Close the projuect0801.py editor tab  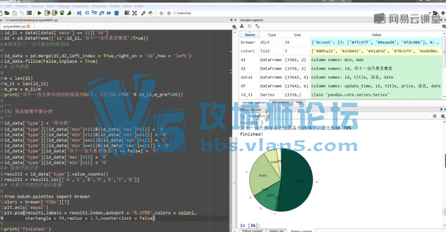point(28,27)
